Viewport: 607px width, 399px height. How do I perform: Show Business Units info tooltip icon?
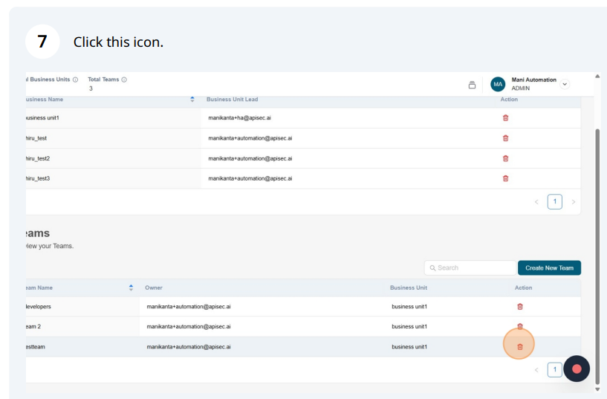pos(76,80)
